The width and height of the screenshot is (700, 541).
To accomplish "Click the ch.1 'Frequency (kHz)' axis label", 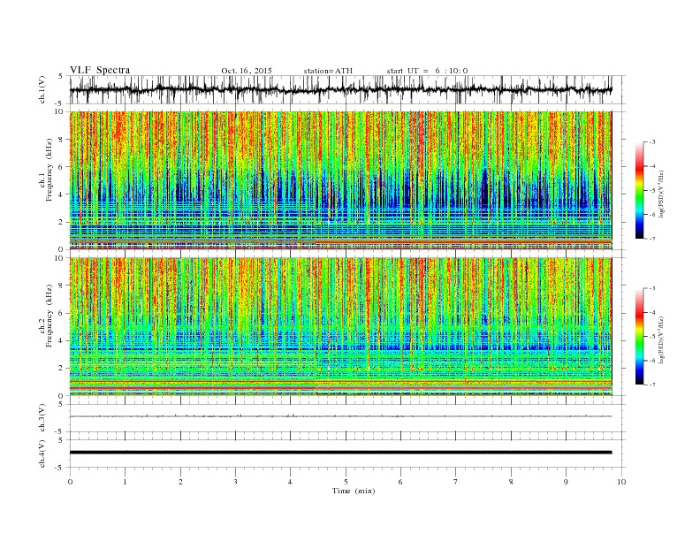I will tap(49, 170).
